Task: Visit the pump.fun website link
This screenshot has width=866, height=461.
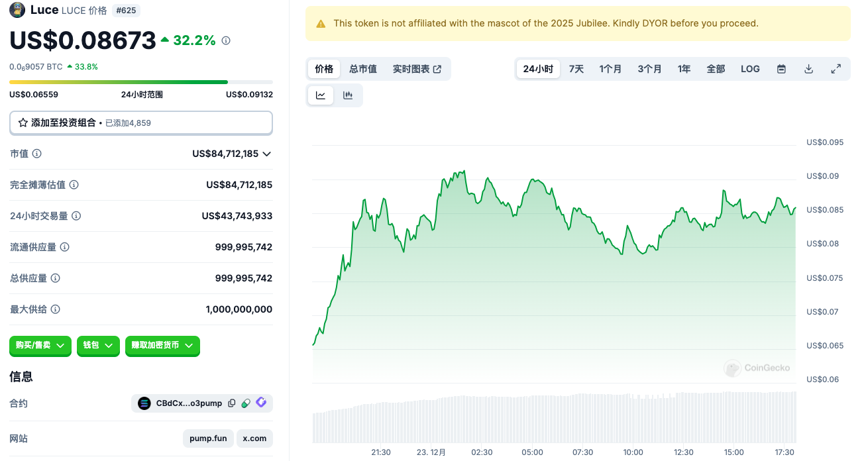Action: click(x=208, y=438)
